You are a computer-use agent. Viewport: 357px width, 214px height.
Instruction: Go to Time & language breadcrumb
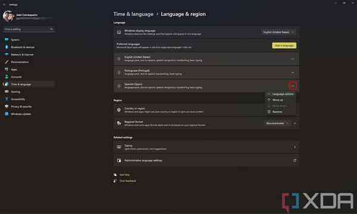click(x=133, y=14)
